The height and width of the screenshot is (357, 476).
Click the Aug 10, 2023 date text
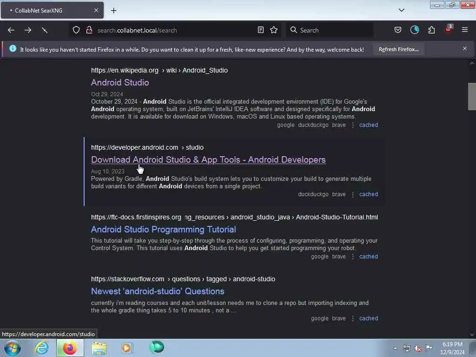click(x=107, y=171)
